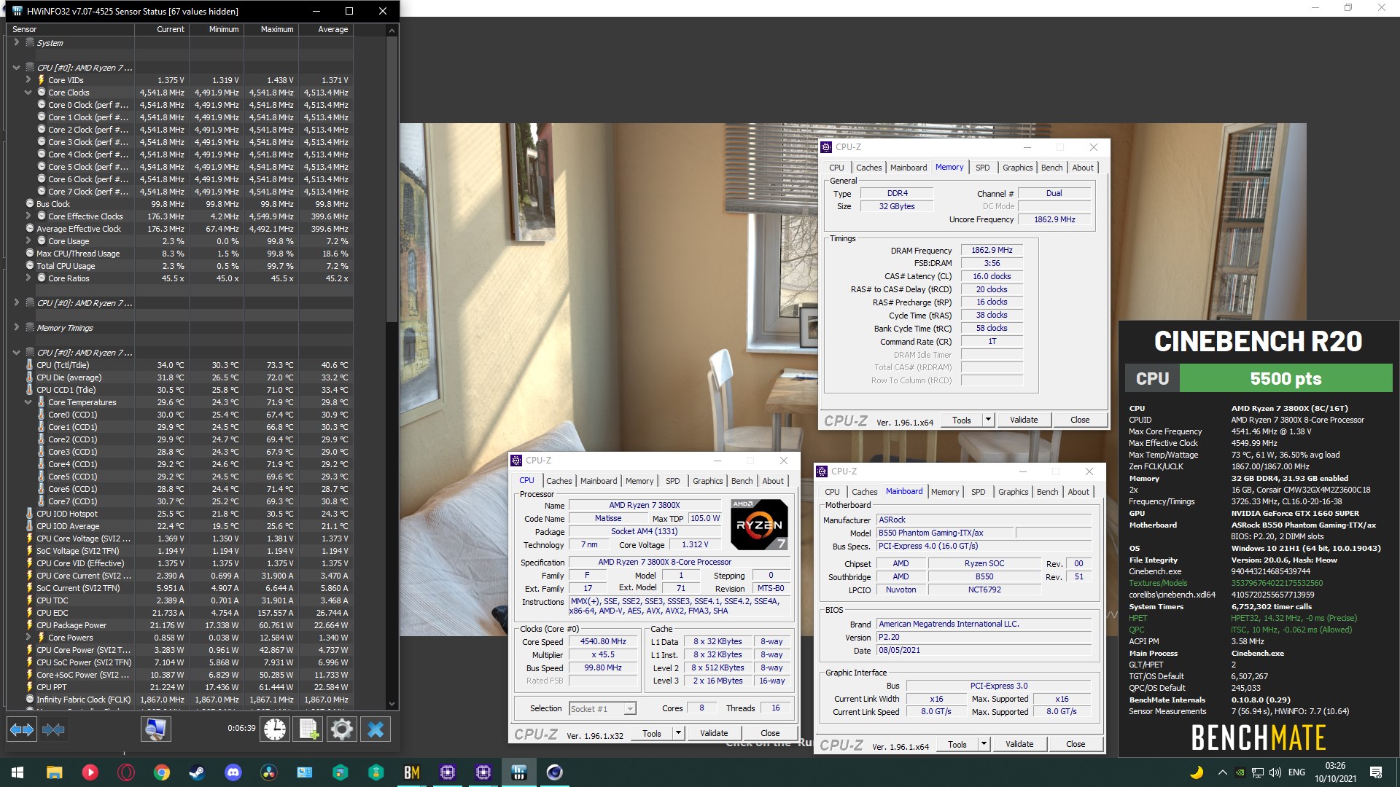Viewport: 1400px width, 787px height.
Task: Expand the Memory Timings group
Action: pyautogui.click(x=16, y=328)
